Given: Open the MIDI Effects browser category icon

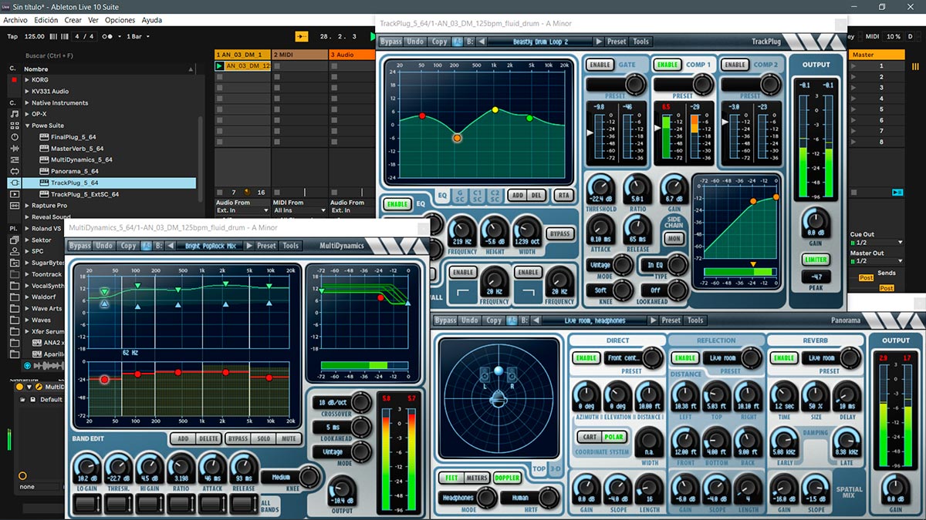Looking at the screenshot, I should coord(15,160).
